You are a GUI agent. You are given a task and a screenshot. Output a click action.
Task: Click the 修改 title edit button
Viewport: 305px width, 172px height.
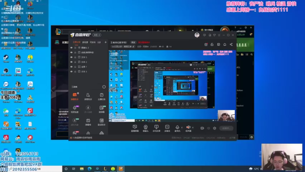[x=133, y=42]
